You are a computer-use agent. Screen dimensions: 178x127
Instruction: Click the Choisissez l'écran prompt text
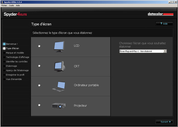click(142, 45)
